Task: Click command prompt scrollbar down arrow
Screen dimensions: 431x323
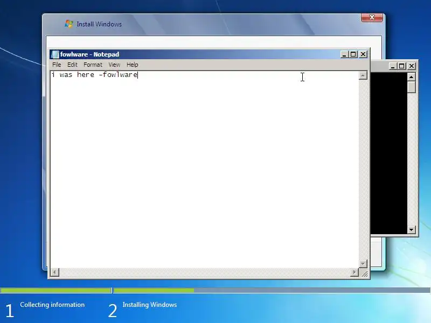Action: (411, 230)
